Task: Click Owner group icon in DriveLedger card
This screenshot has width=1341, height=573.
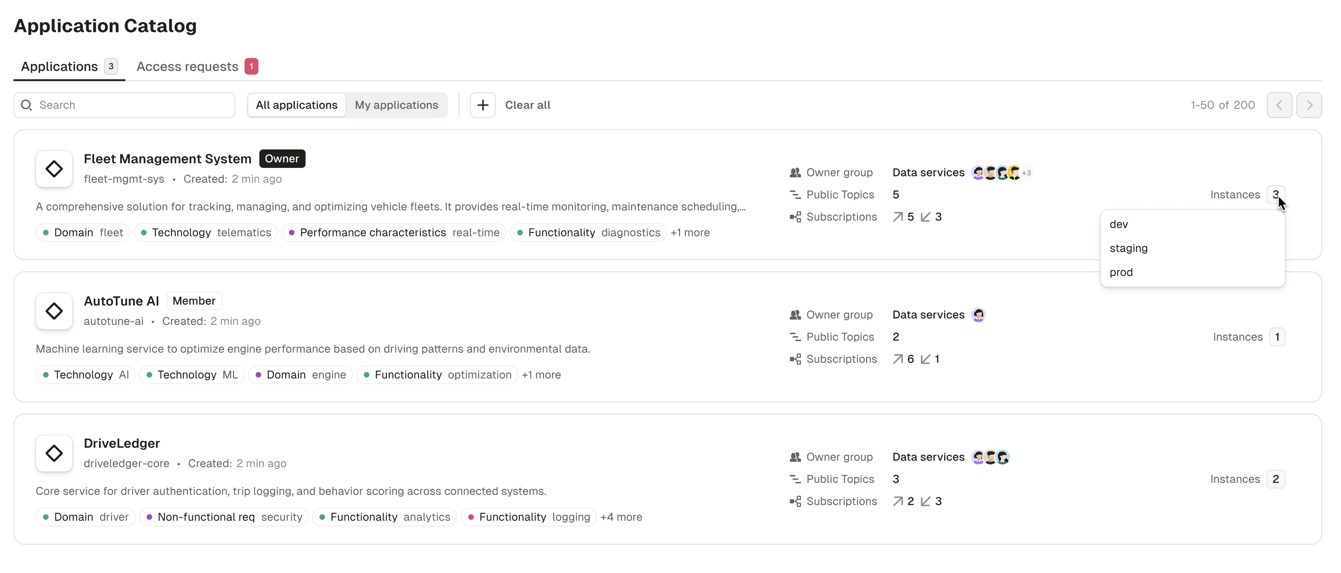Action: [795, 457]
